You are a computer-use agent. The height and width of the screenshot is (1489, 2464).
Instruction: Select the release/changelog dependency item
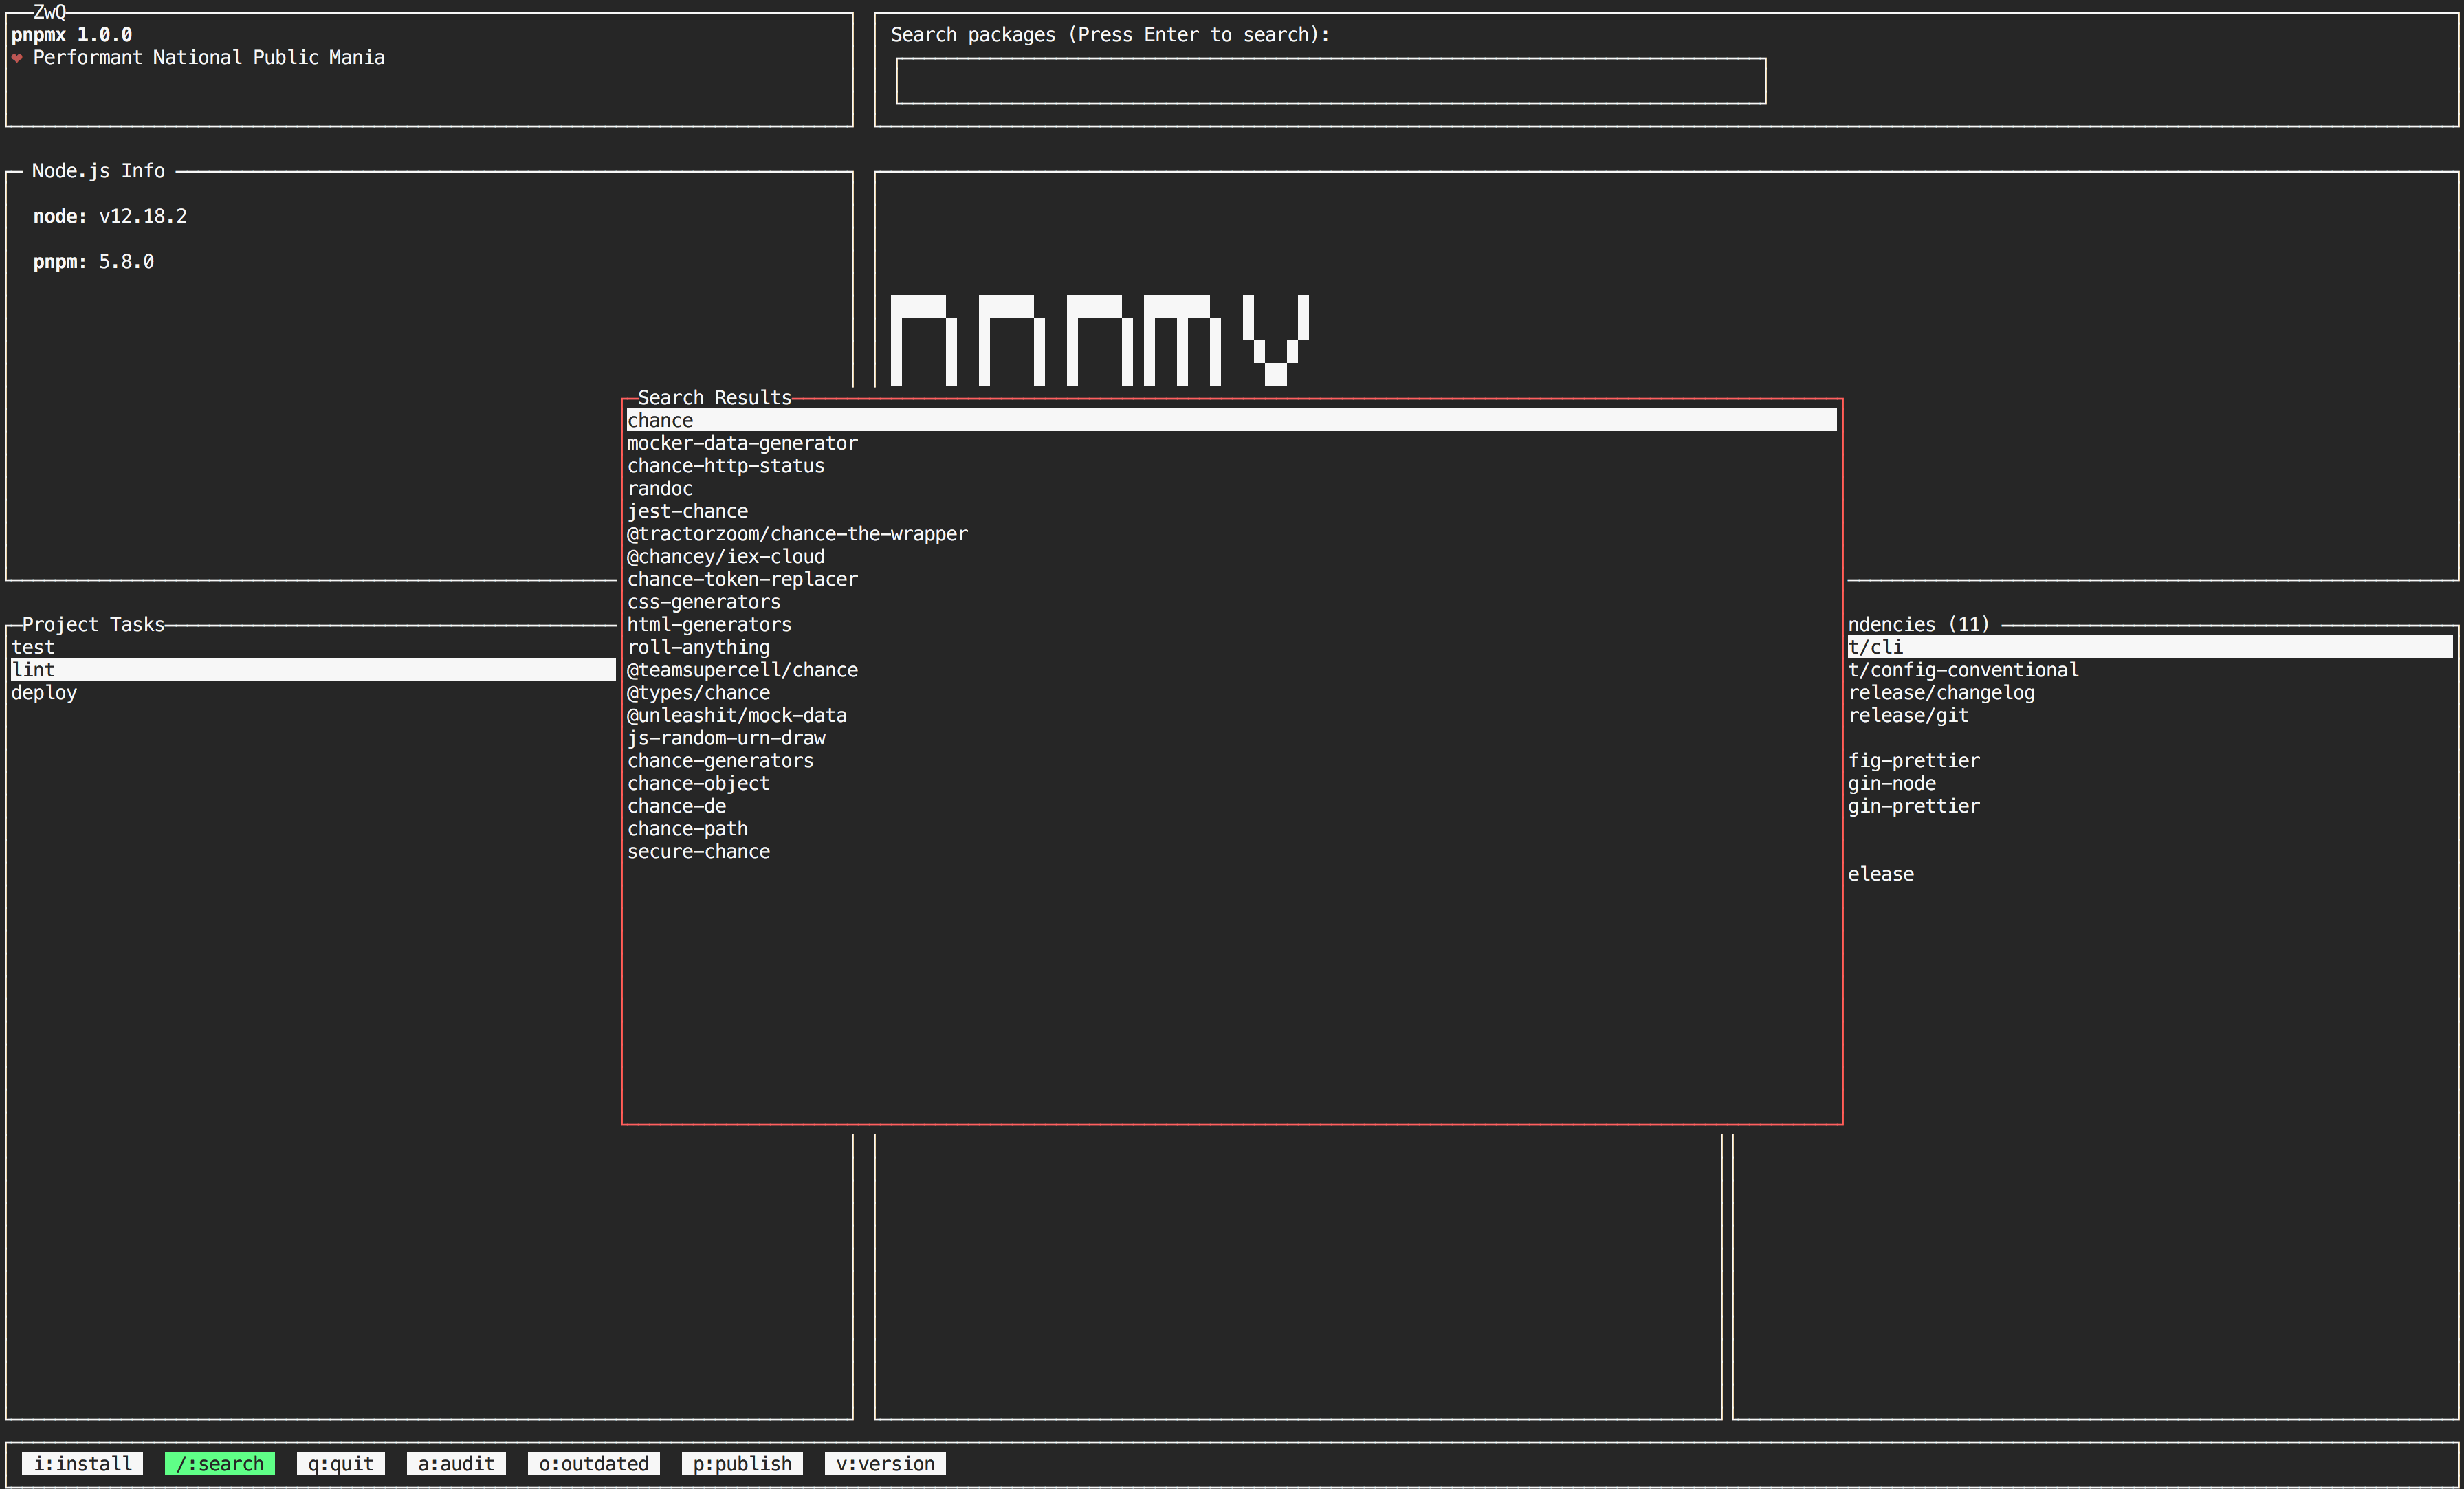(x=1940, y=692)
